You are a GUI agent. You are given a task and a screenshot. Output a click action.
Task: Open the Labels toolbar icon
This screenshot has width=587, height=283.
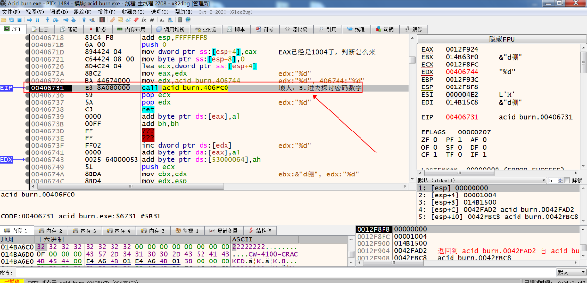coord(128,20)
